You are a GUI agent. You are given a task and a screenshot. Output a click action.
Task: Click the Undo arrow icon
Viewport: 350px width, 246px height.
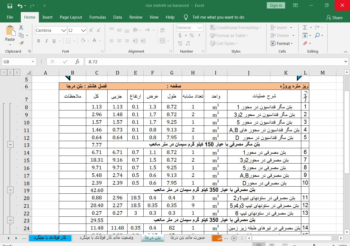click(x=20, y=6)
